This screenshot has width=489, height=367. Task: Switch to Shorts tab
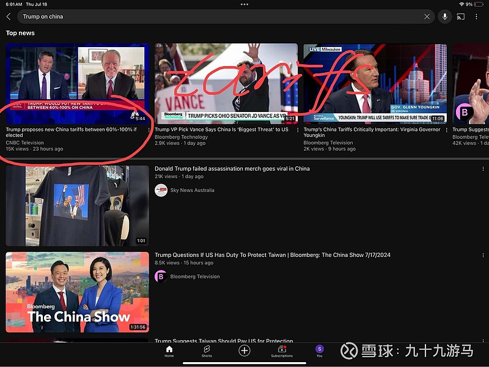click(207, 351)
